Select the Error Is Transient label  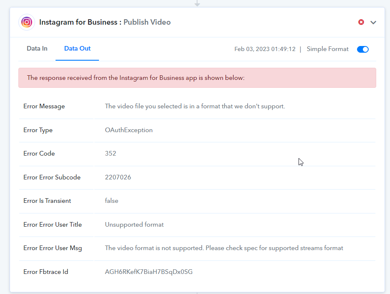(x=47, y=201)
